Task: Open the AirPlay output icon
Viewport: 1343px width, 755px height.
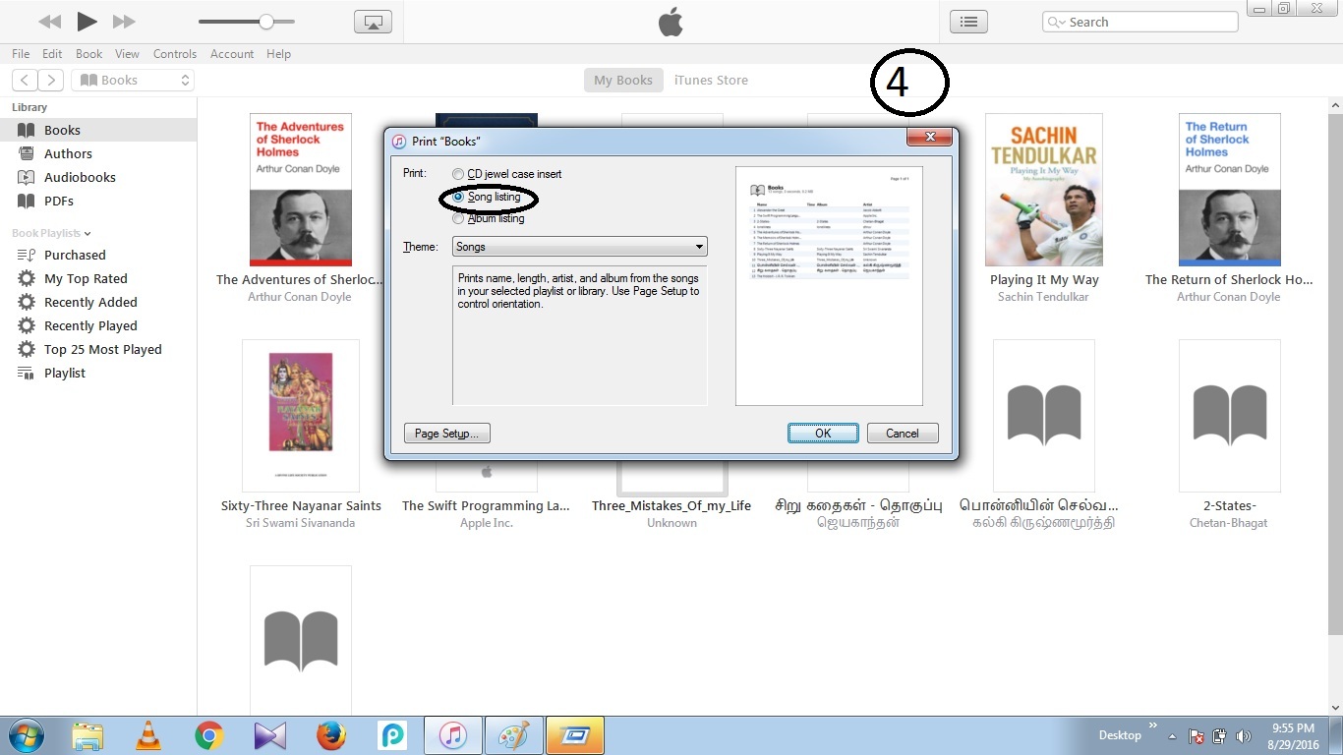Action: tap(373, 22)
